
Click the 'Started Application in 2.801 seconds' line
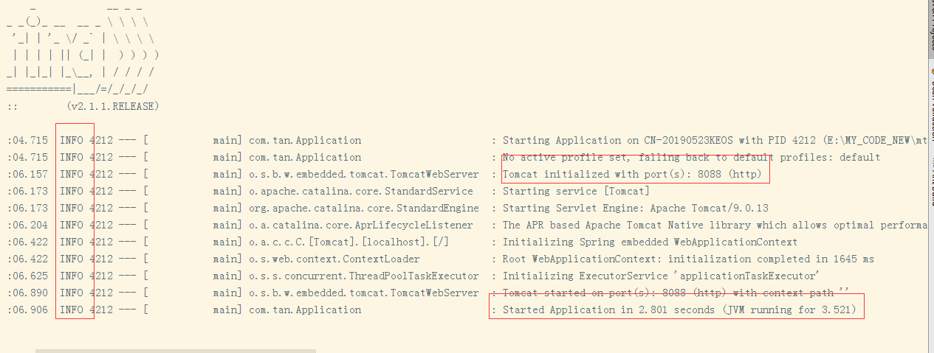[679, 310]
